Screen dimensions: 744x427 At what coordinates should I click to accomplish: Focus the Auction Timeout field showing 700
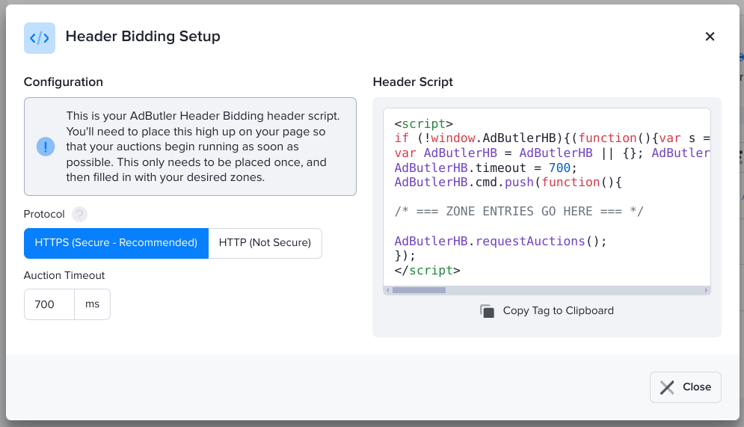coord(49,304)
